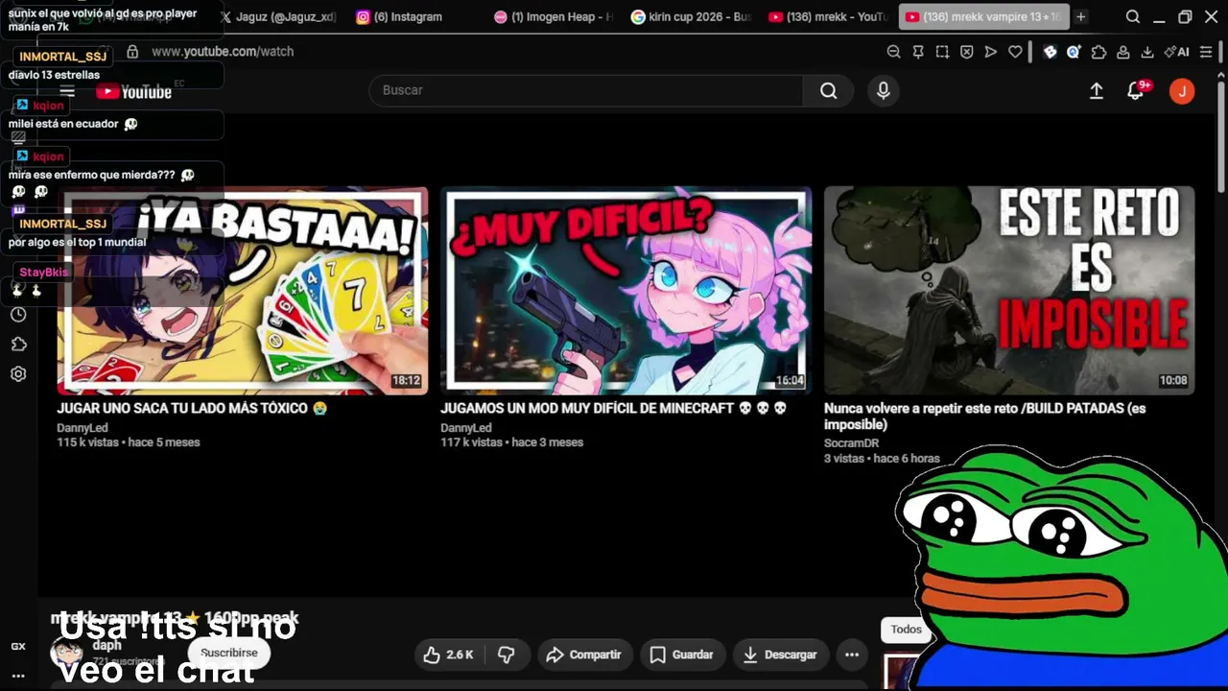Open History clock icon in sidebar
Screen dimensions: 1228x691
click(18, 314)
